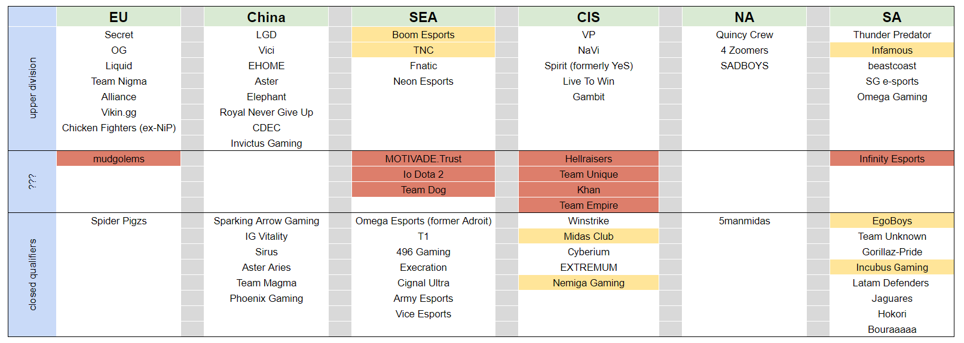Select the NA header cell

tap(744, 17)
